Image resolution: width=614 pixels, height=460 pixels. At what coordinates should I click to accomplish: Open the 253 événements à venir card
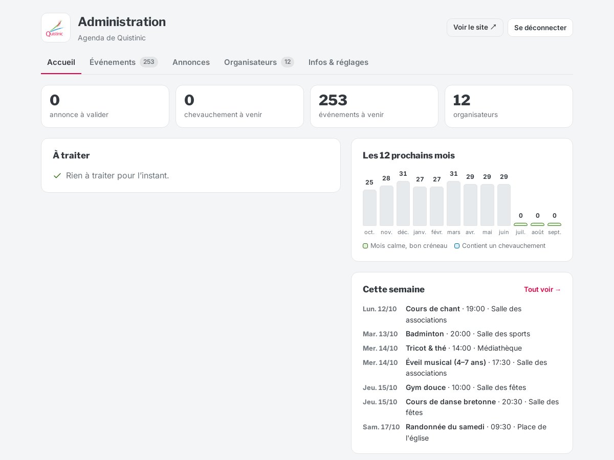pyautogui.click(x=374, y=106)
